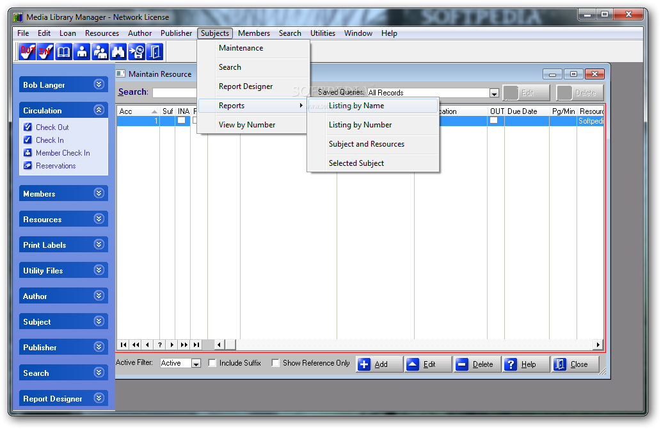Open the Reservations link
The width and height of the screenshot is (661, 429).
point(56,166)
